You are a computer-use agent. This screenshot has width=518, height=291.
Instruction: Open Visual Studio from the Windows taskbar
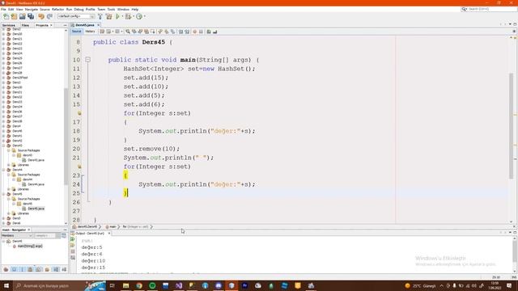pos(179,285)
